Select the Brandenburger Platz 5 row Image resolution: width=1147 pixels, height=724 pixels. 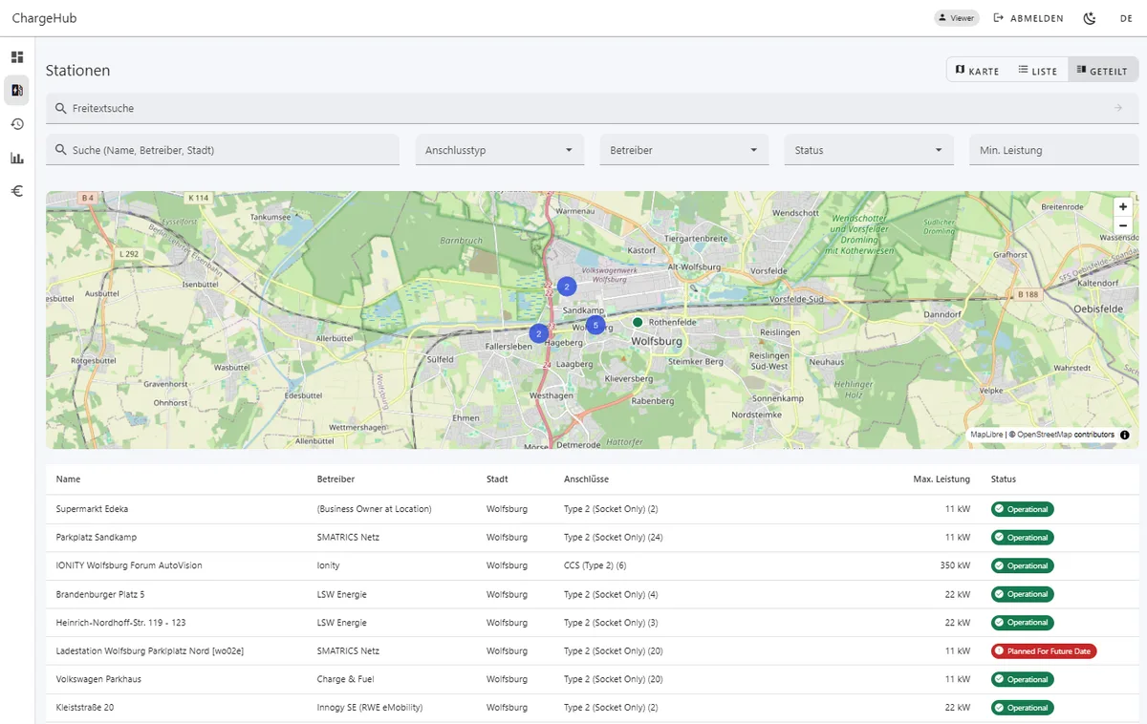pyautogui.click(x=593, y=594)
